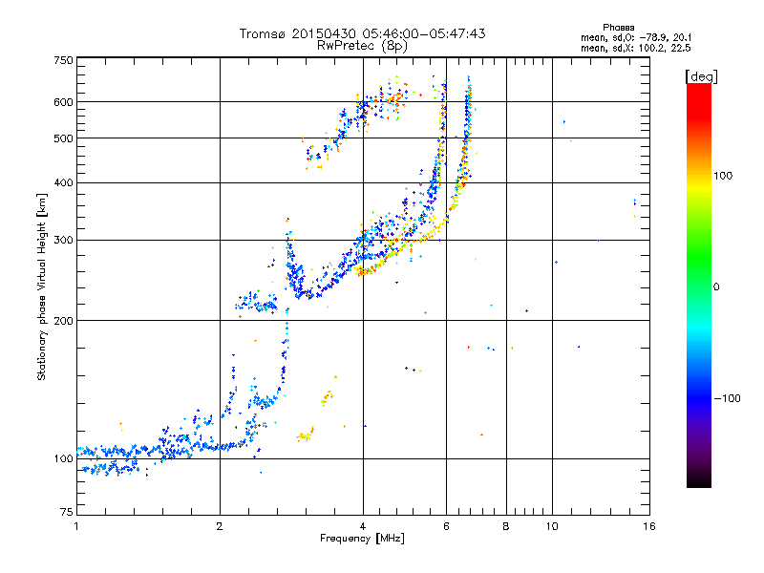Click the 4 tick on the frequency axis
Image resolution: width=764 pixels, height=573 pixels.
click(x=363, y=526)
